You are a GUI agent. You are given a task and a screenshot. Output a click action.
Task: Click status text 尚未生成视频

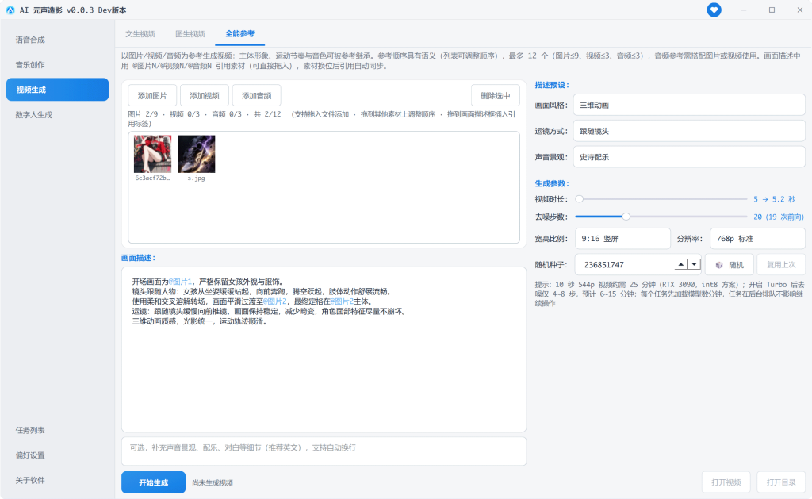[x=213, y=482]
